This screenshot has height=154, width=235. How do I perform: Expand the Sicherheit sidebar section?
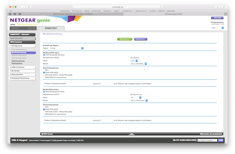click(22, 71)
